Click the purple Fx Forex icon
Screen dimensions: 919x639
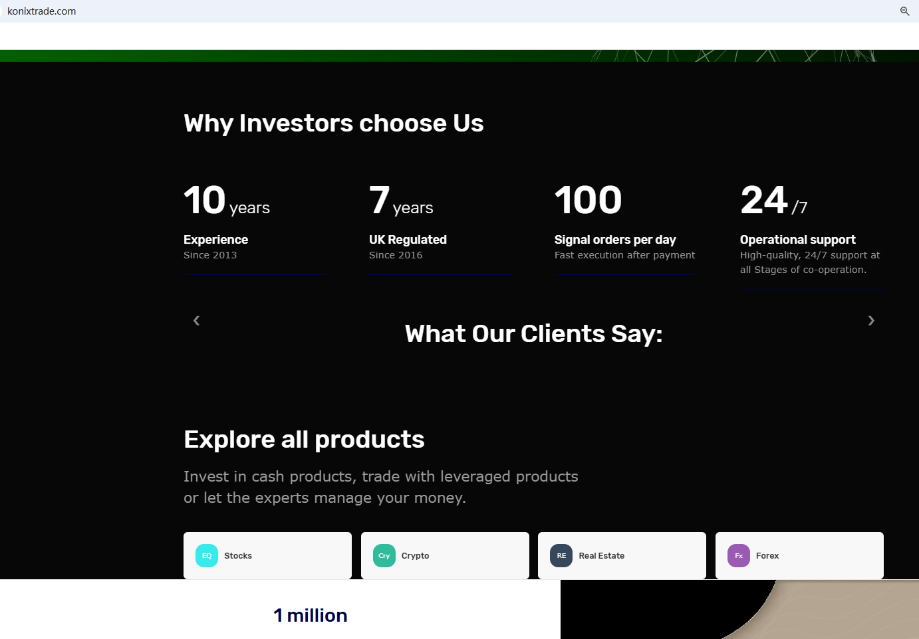(x=739, y=556)
